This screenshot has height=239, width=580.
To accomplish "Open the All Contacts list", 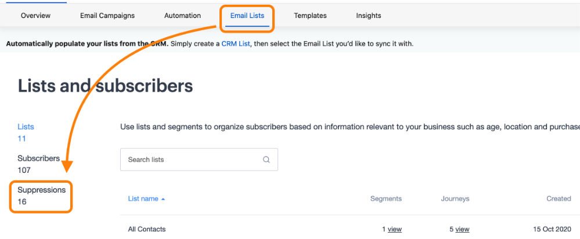I will click(147, 229).
